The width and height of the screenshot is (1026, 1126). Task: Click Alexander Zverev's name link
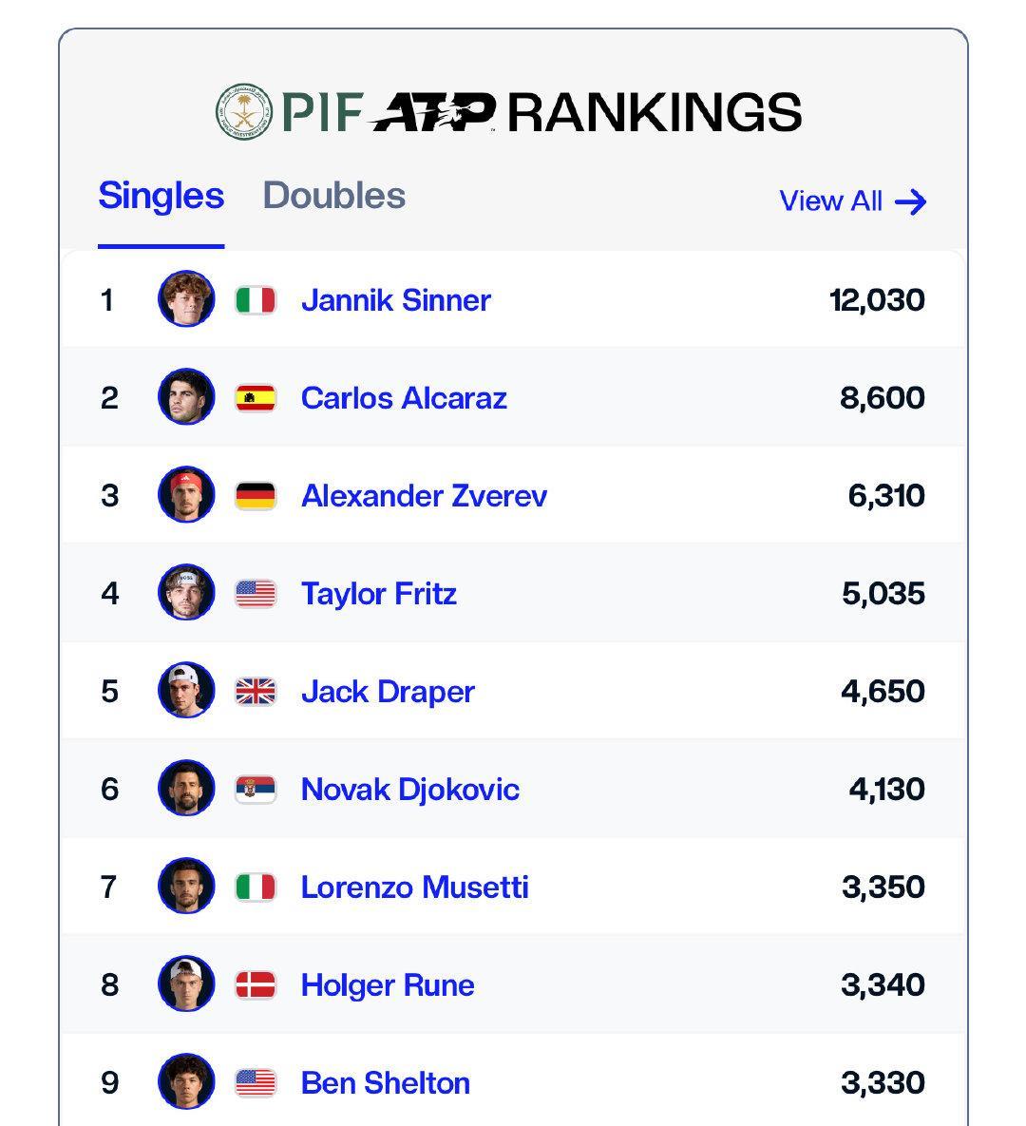[x=424, y=496]
